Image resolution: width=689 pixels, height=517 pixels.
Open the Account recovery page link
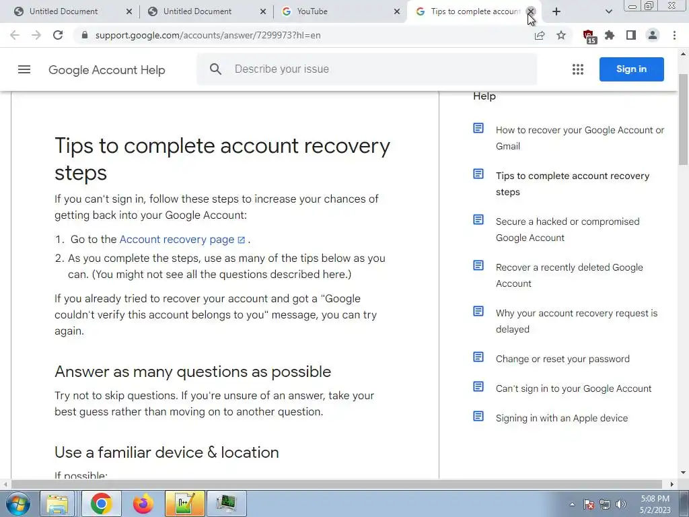(x=182, y=239)
